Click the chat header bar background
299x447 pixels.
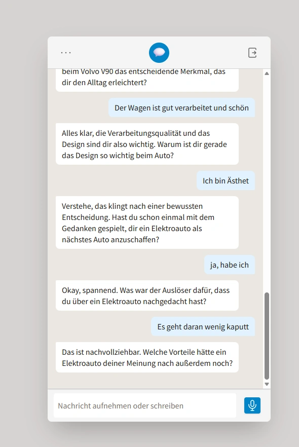(114, 53)
